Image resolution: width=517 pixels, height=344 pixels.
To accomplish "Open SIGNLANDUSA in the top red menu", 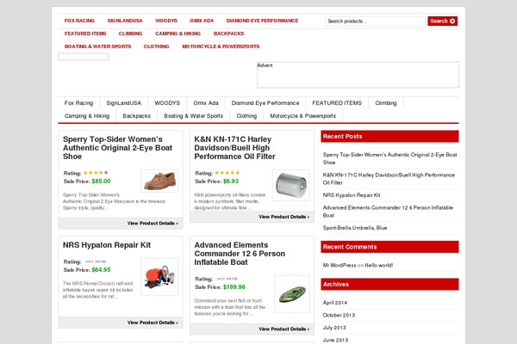I will click(x=125, y=21).
